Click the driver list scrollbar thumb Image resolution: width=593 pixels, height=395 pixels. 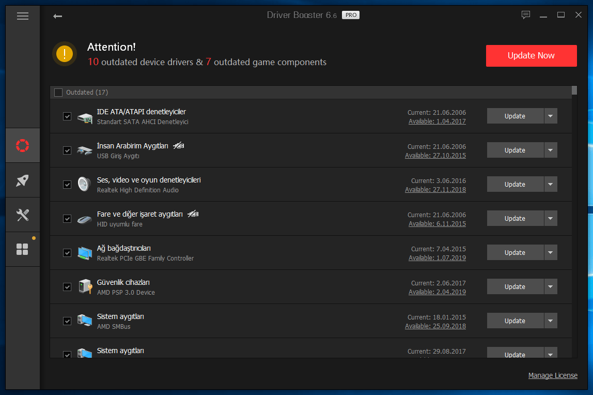tap(574, 90)
